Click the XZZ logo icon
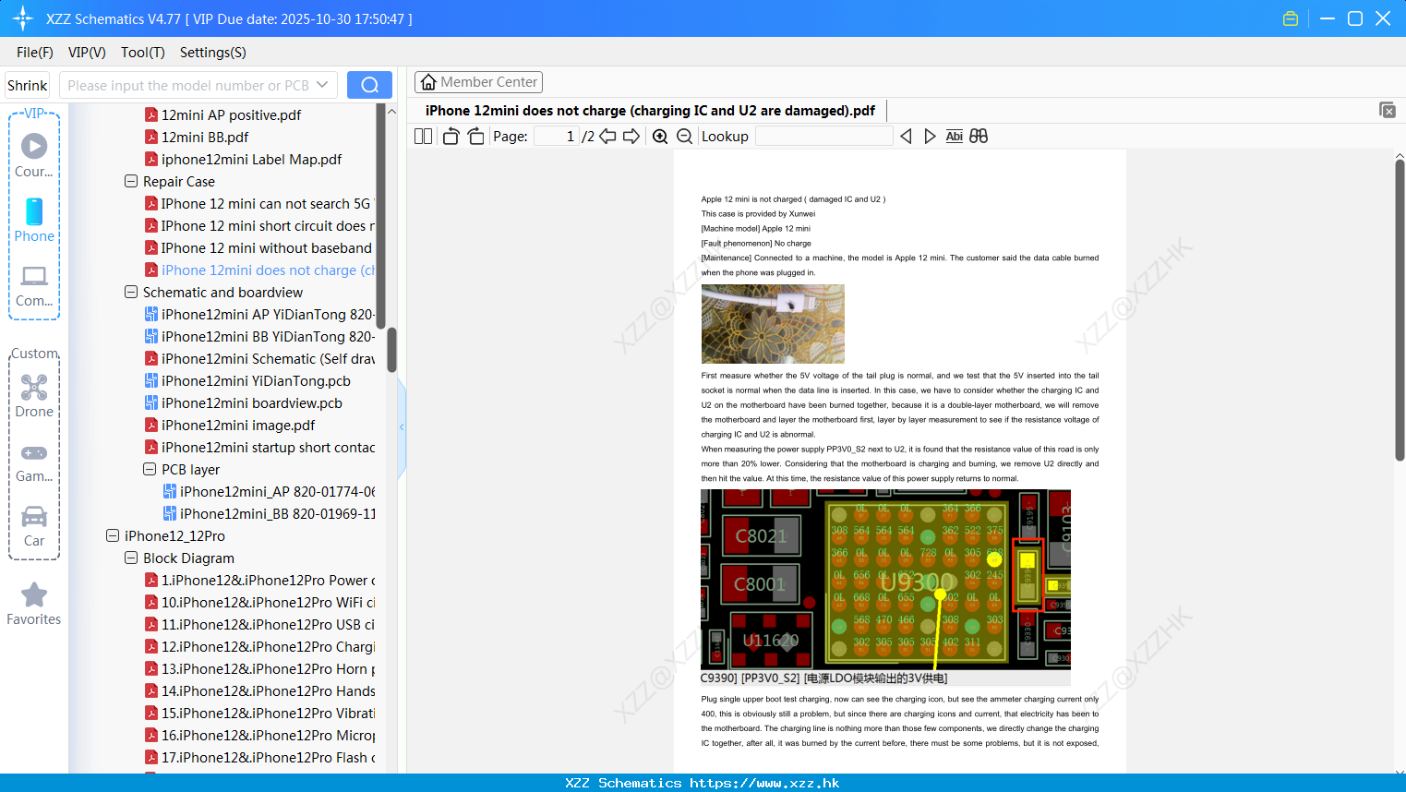The image size is (1406, 792). click(x=23, y=18)
